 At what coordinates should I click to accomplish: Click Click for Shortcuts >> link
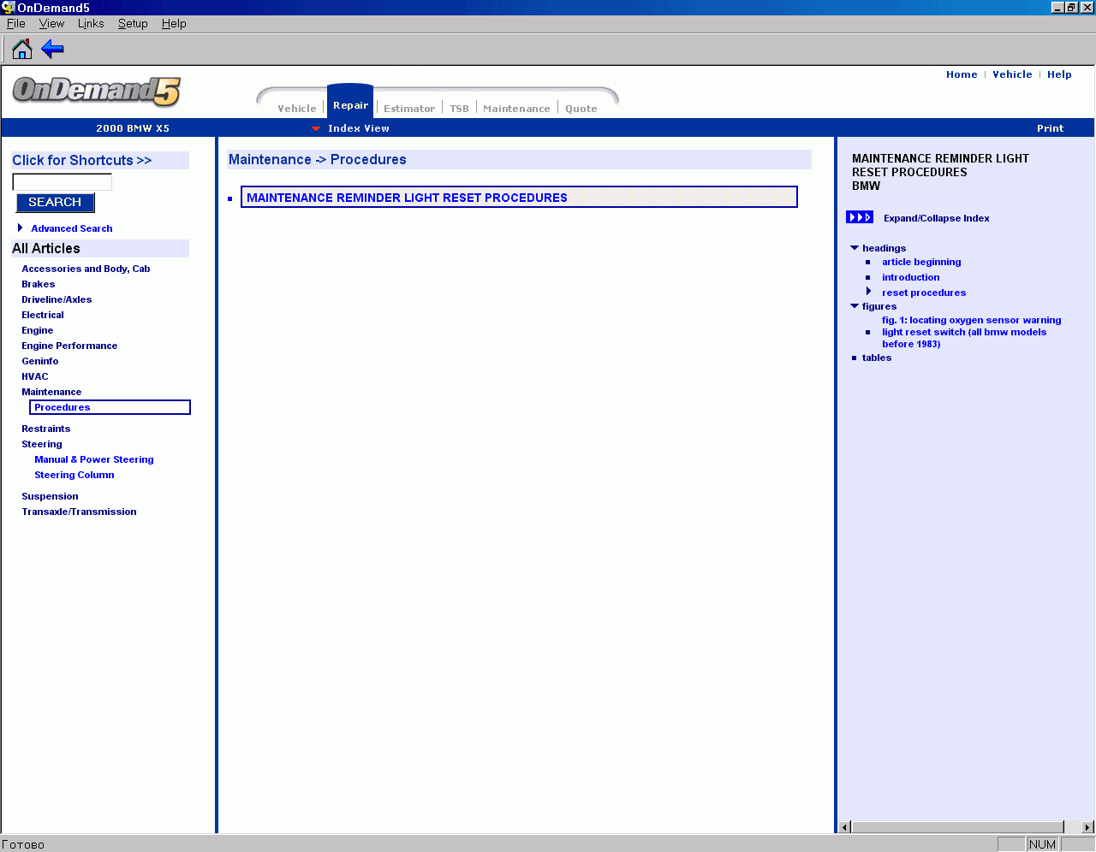(x=81, y=160)
